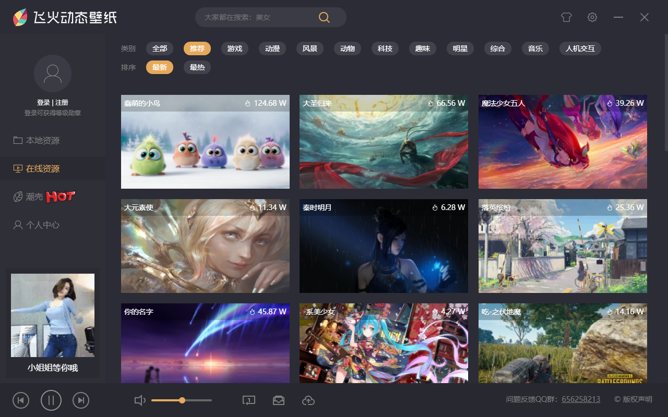Viewport: 668px width, 417px height.
Task: Filter by 风景 category
Action: point(310,48)
